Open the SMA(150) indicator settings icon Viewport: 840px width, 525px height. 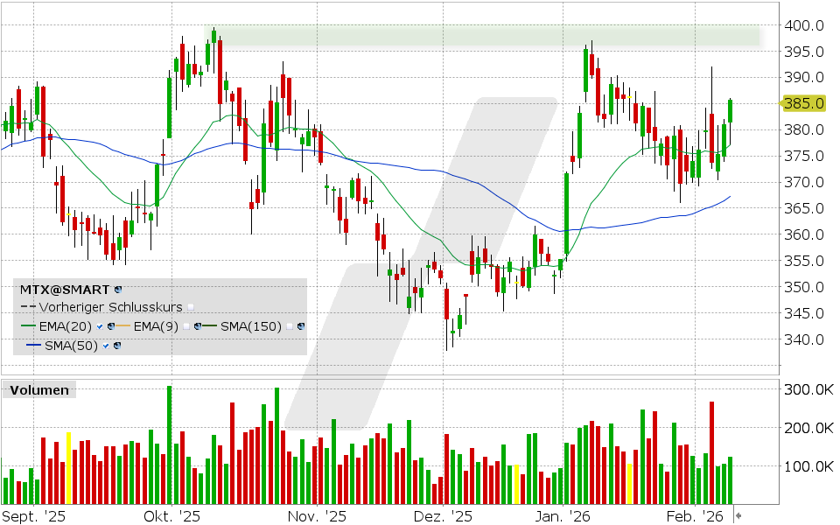301,326
